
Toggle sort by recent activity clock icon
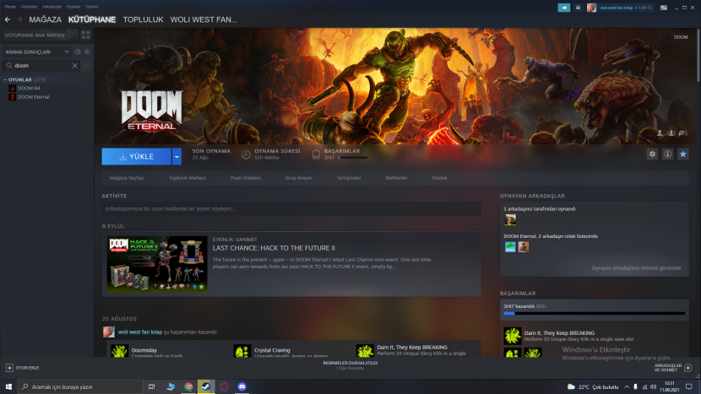(x=78, y=51)
